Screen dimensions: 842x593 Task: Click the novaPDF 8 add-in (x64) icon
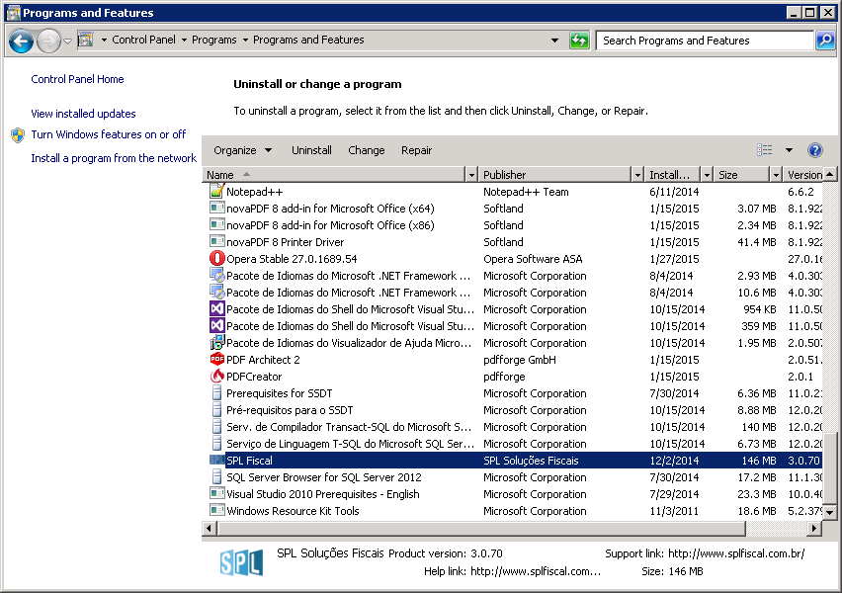[217, 208]
